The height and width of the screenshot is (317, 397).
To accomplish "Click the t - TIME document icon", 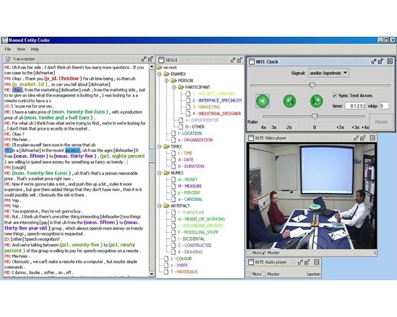I will [x=173, y=153].
